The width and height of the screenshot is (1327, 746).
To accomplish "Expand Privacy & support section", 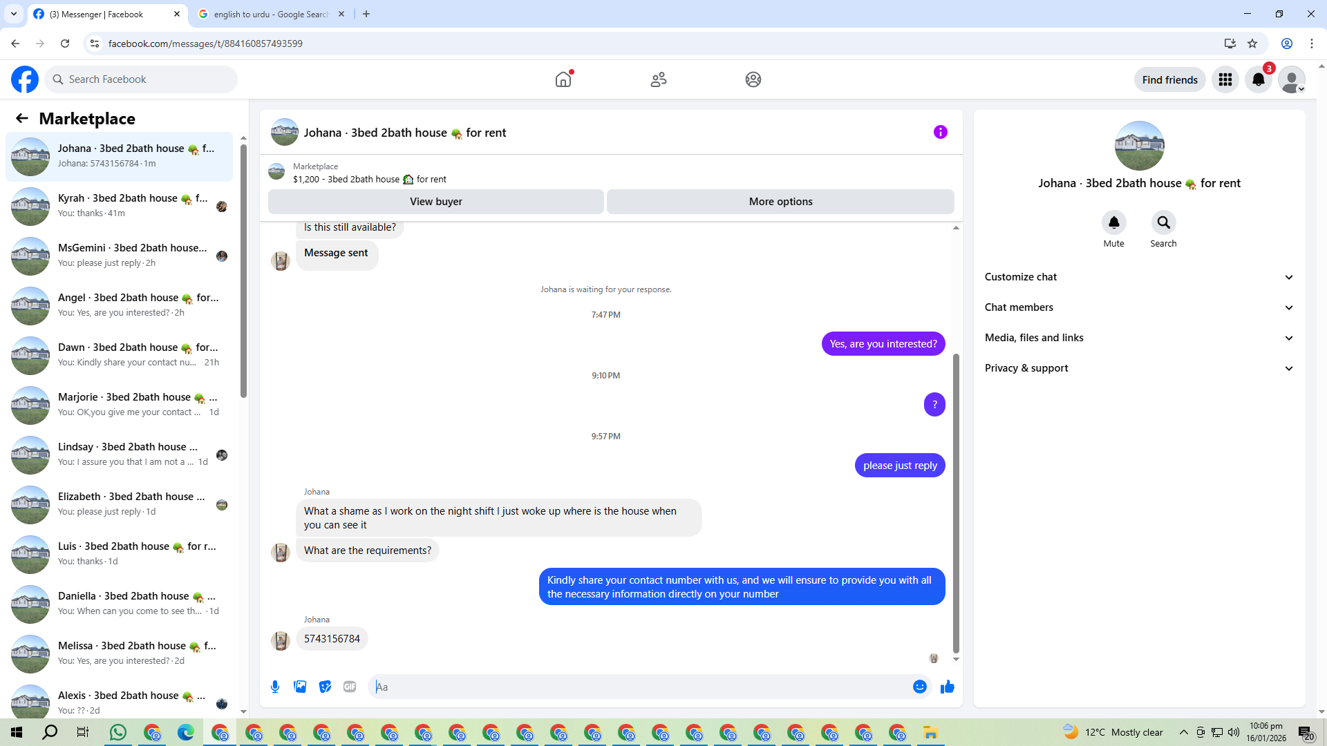I will click(x=1139, y=368).
